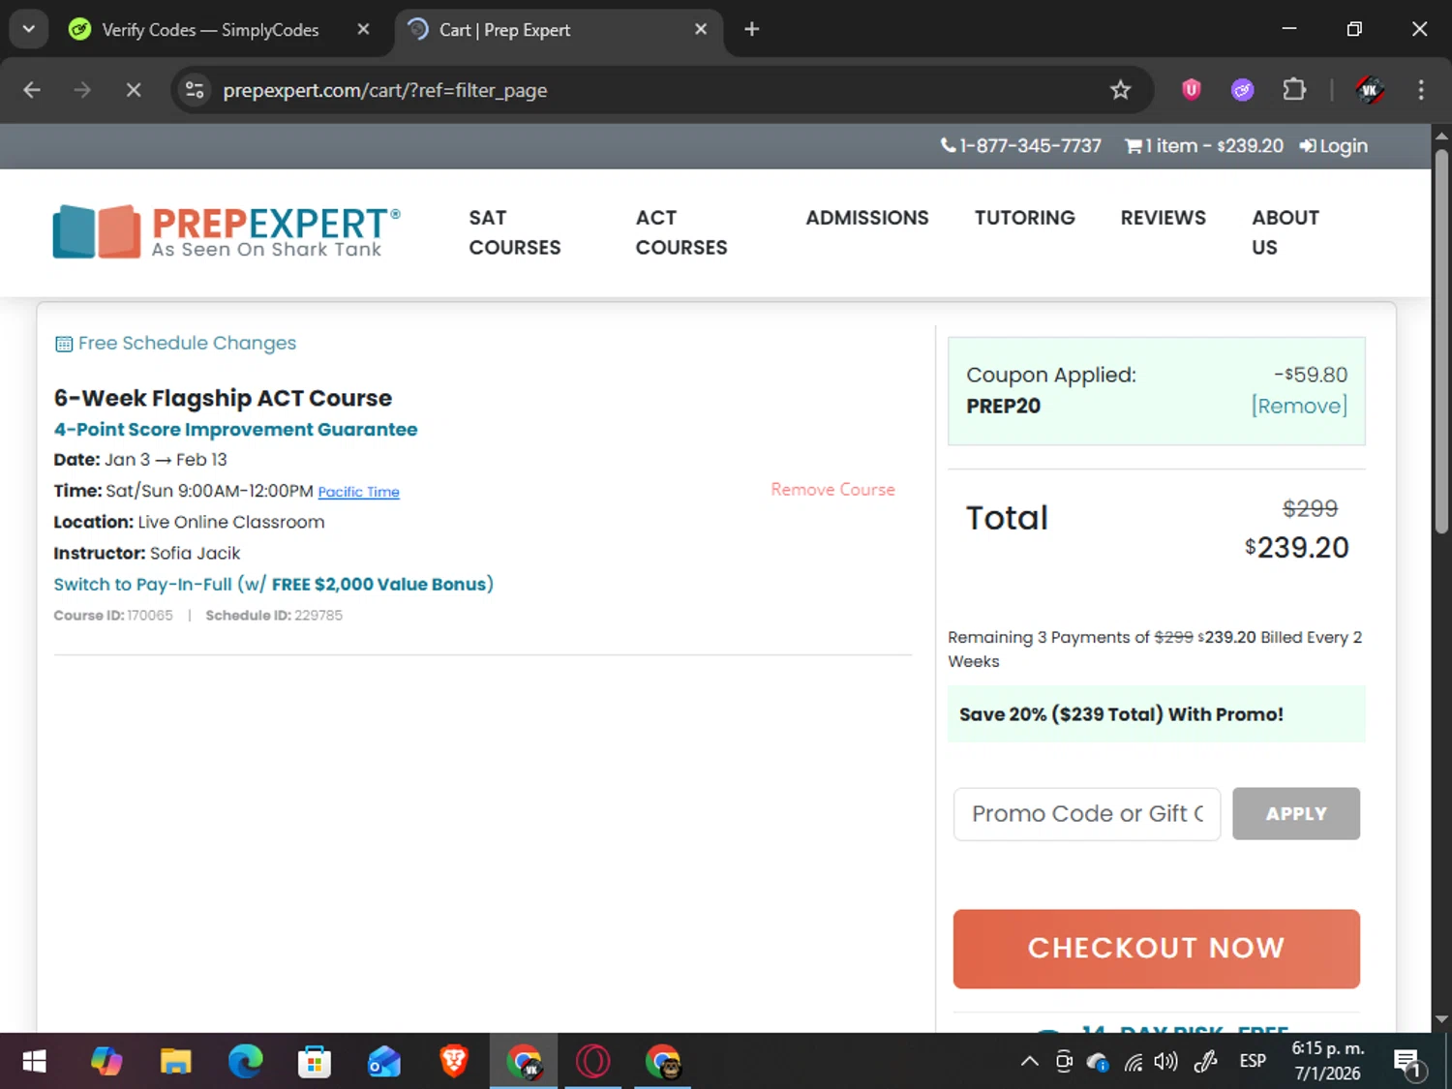Go to Prep Expert homepage via logo
This screenshot has width=1452, height=1089.
pyautogui.click(x=227, y=232)
